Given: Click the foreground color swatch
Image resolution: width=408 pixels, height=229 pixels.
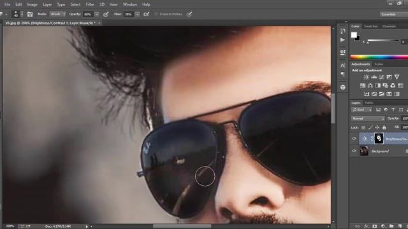Looking at the screenshot, I should (x=354, y=35).
